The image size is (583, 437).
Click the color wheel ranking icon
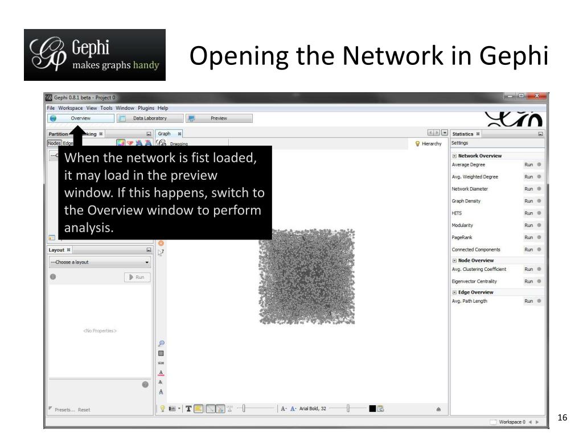(121, 143)
